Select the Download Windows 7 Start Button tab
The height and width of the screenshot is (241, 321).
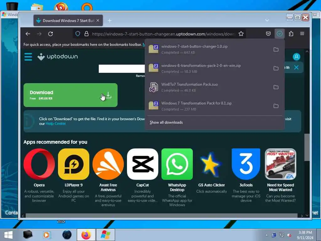68,20
